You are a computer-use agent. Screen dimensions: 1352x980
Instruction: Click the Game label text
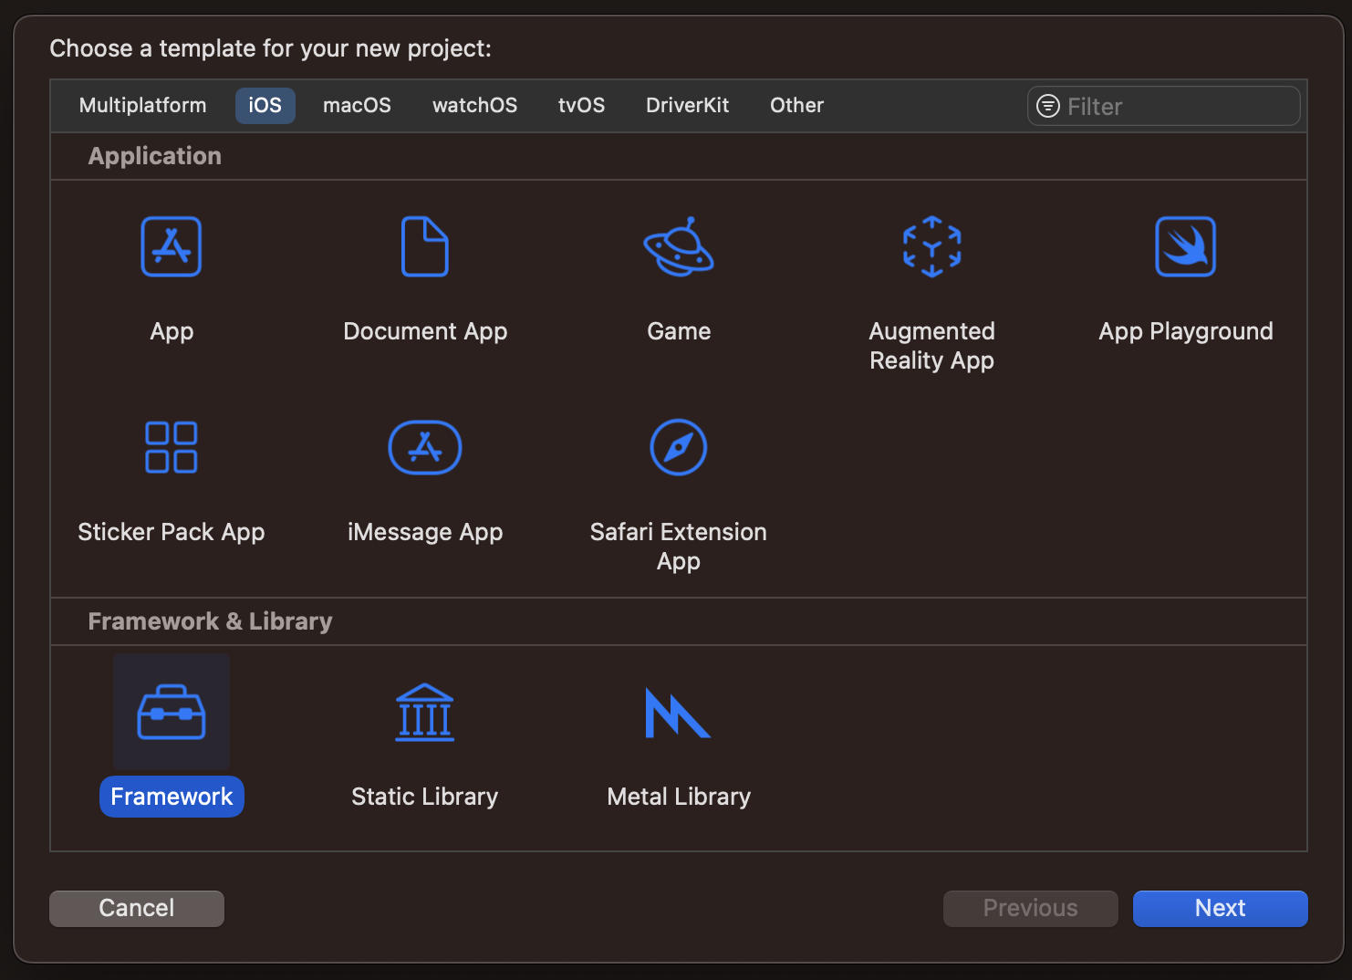[679, 331]
